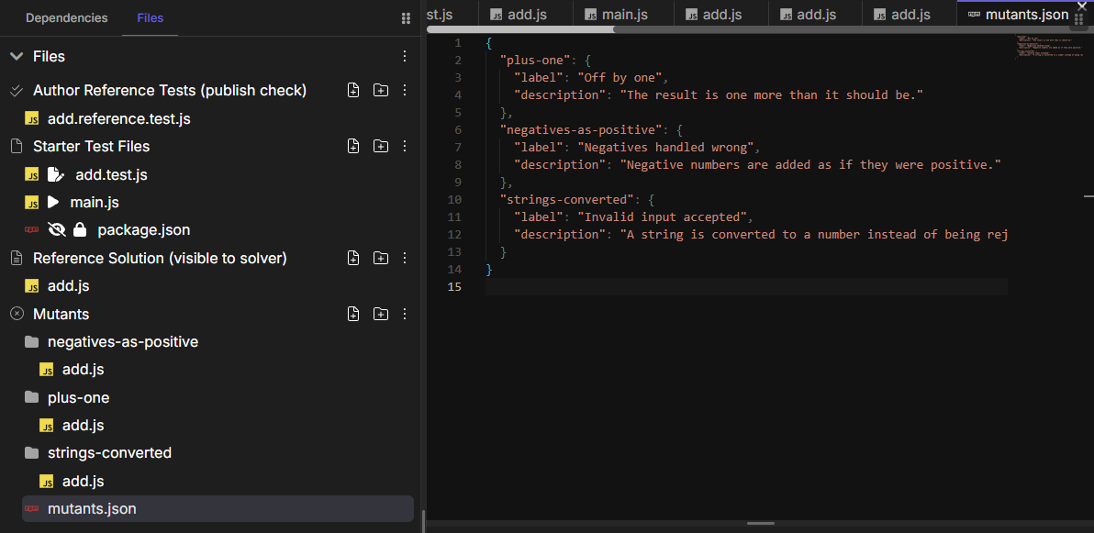1094x533 pixels.
Task: Open add.js under Reference Solution
Action: (68, 286)
